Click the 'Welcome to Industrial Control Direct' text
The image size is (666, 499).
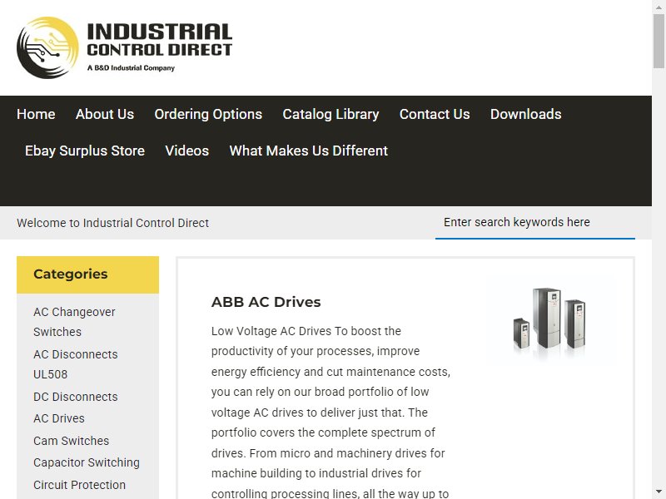click(112, 223)
